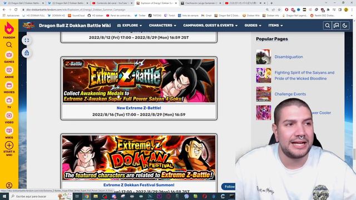
Task: Select the Explosion of Energy Dokkan tab
Action: pos(156,3)
